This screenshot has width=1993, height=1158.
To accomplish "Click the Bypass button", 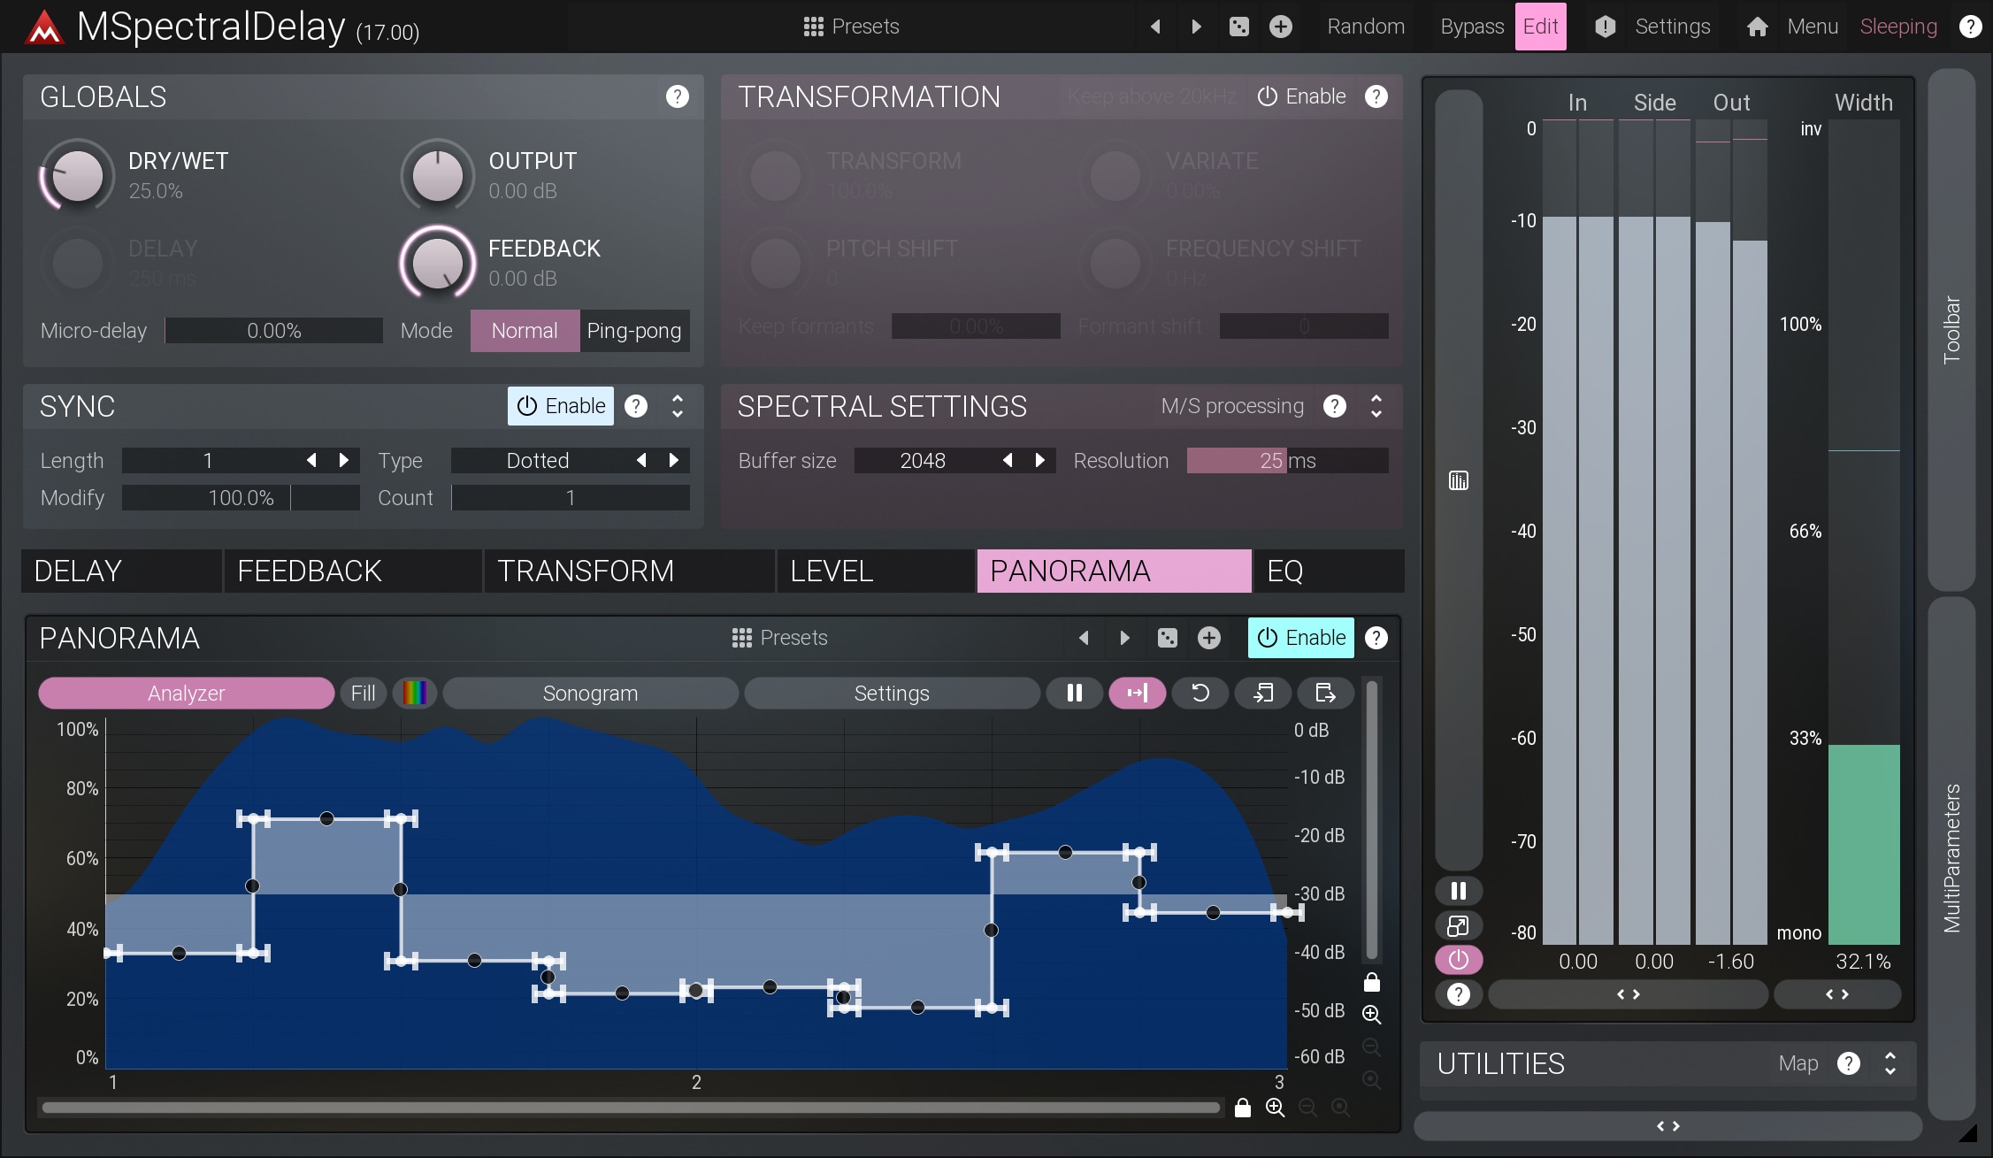I will click(1471, 27).
